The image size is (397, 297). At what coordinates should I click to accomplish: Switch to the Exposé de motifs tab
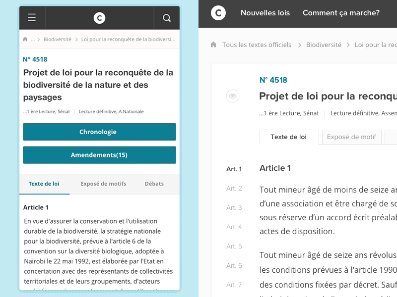[103, 184]
